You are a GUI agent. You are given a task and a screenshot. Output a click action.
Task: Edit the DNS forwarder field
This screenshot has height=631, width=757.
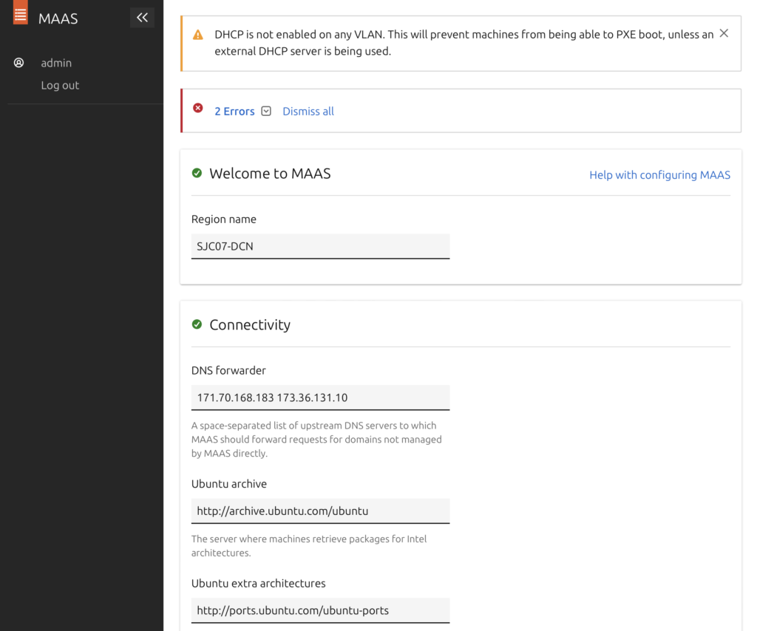pos(320,398)
